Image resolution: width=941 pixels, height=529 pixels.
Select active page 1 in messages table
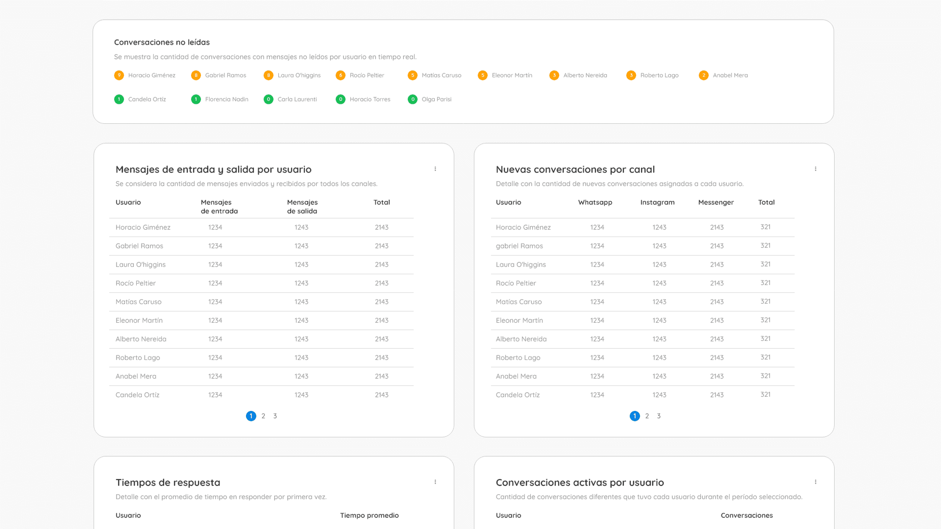(x=251, y=416)
